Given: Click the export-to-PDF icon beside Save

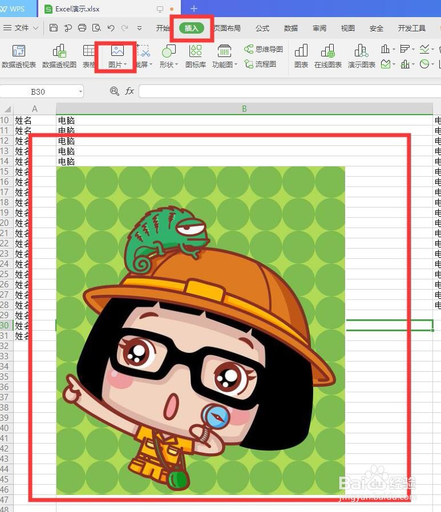Looking at the screenshot, I should [x=68, y=28].
